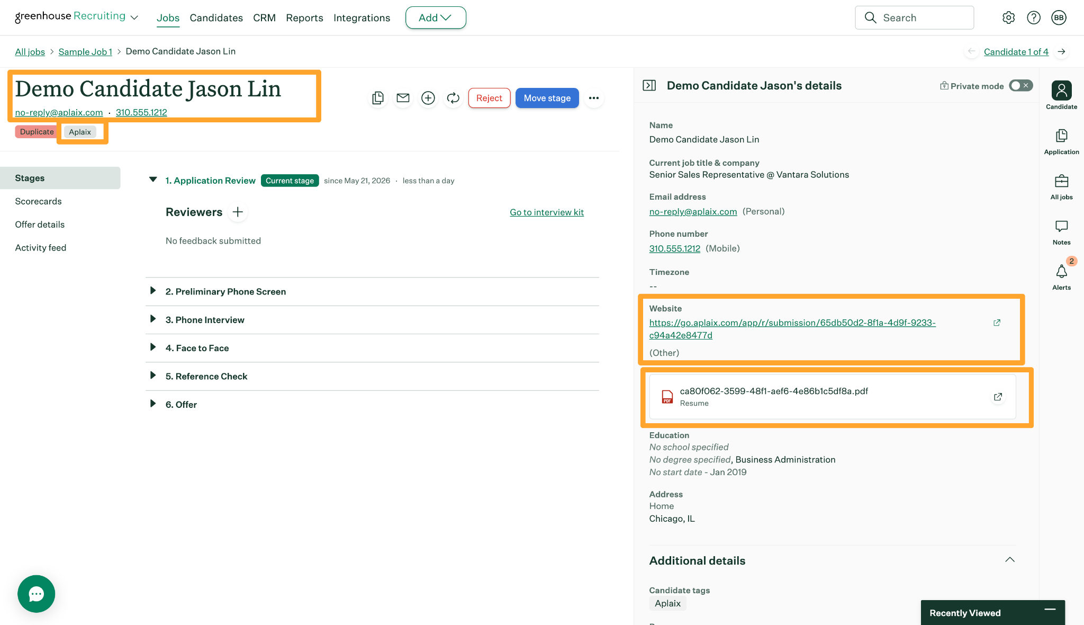Image resolution: width=1084 pixels, height=625 pixels.
Task: Expand the Phone Interview stage
Action: pos(153,319)
